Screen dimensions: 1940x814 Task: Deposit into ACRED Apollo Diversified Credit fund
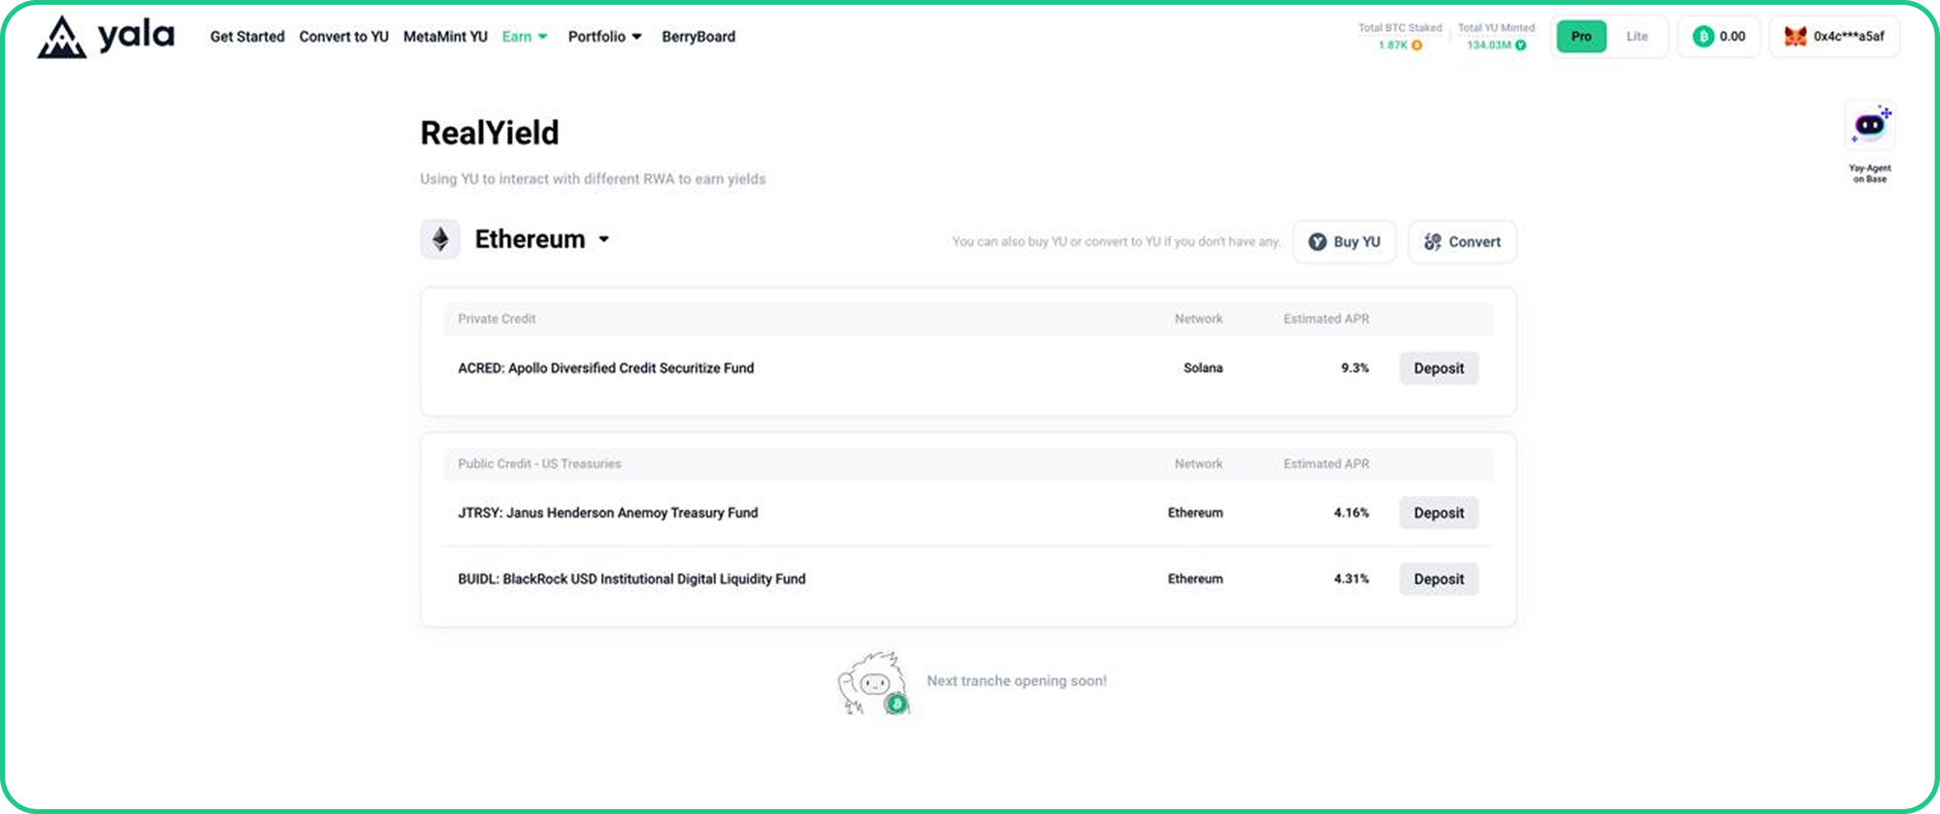coord(1439,368)
